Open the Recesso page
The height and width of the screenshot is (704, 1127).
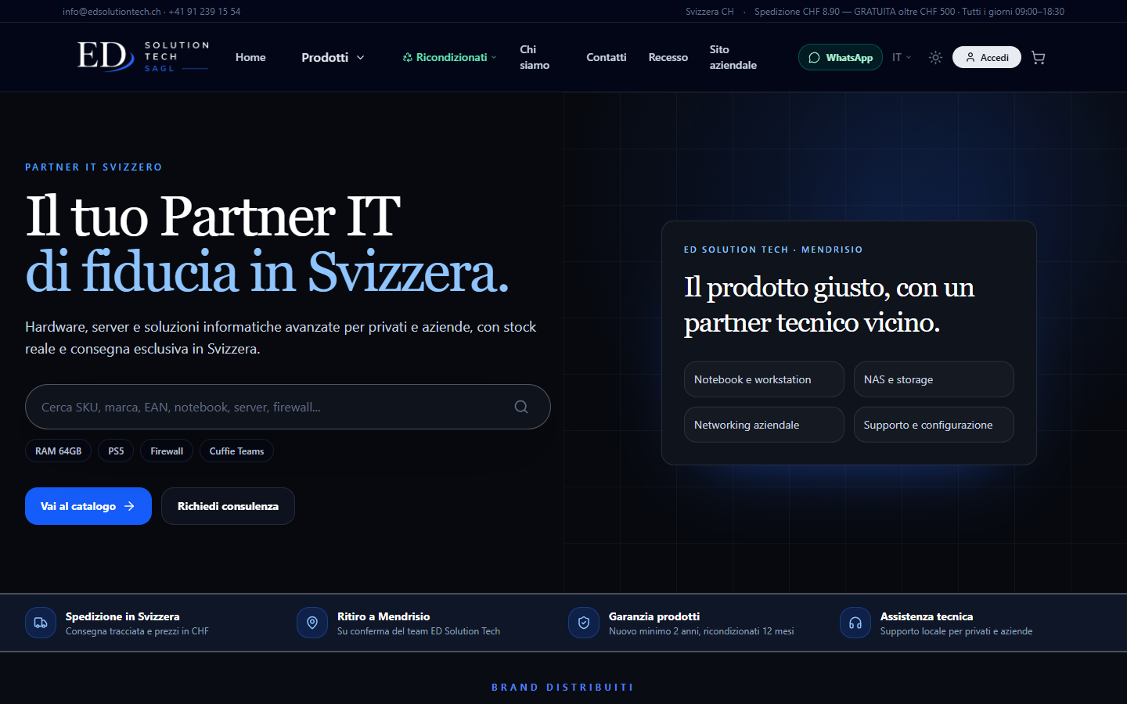coord(668,57)
